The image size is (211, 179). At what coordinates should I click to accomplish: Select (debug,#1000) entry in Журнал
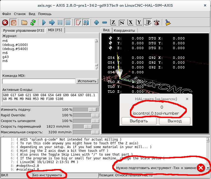[15, 45]
